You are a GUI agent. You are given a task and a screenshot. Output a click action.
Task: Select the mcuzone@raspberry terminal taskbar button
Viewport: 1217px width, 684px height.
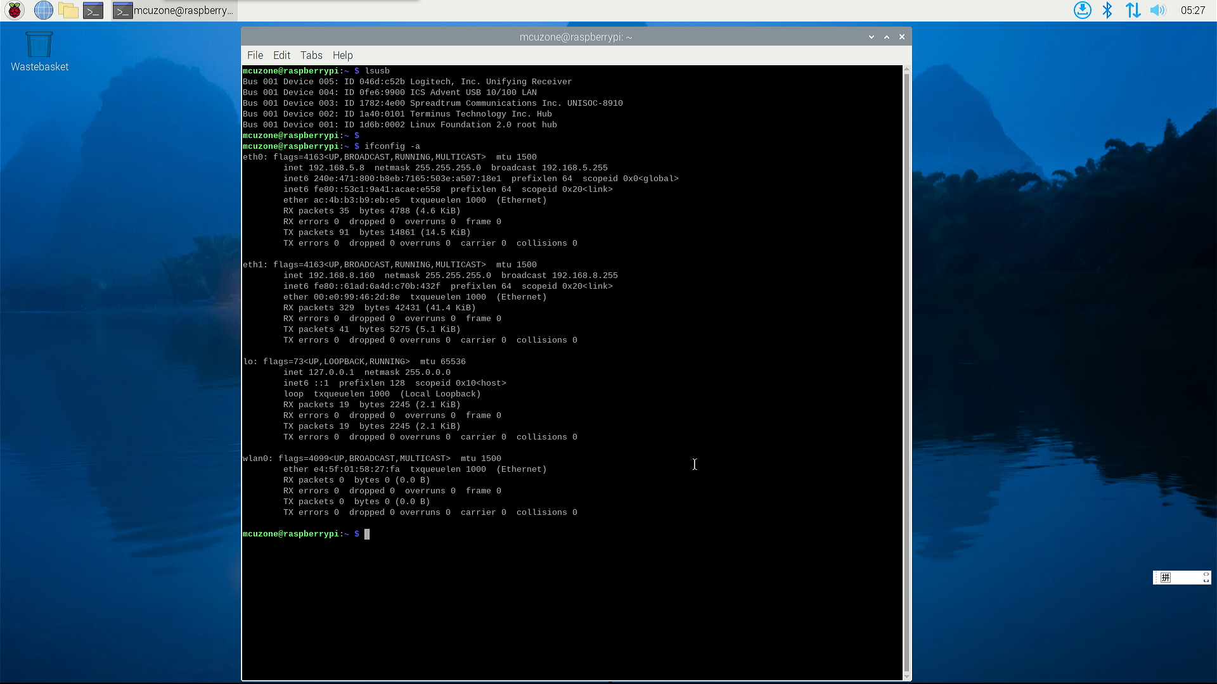(x=174, y=10)
